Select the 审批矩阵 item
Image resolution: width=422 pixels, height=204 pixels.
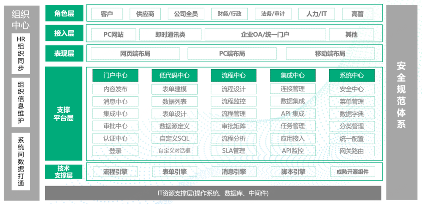click(x=233, y=126)
